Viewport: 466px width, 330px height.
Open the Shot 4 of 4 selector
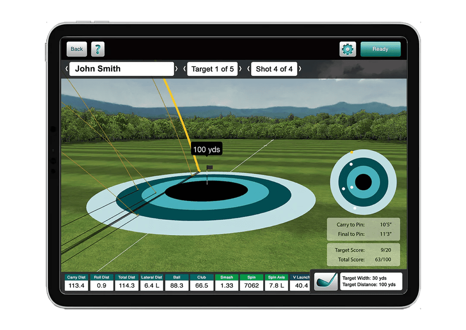tap(274, 69)
